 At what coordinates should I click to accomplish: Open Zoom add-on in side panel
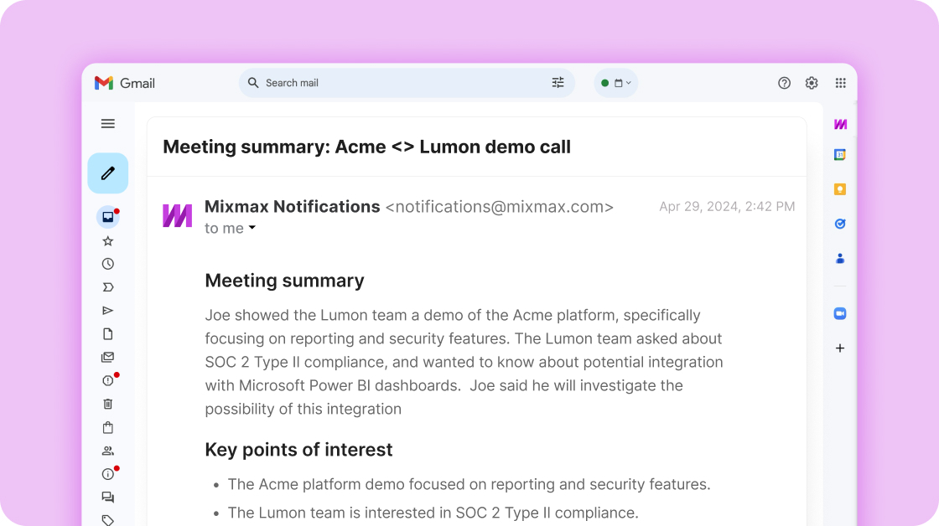click(839, 313)
